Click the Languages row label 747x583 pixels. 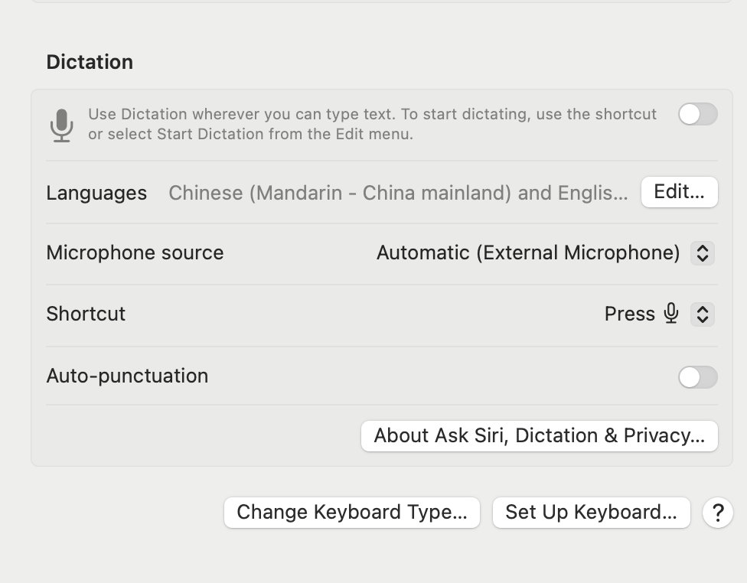click(96, 193)
